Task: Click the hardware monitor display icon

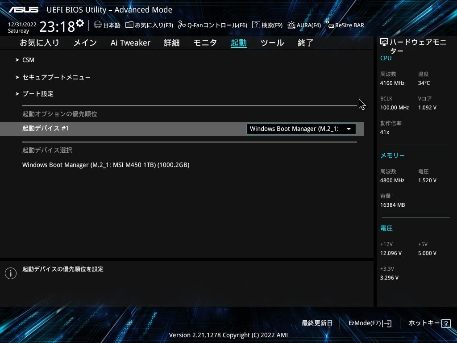Action: coord(384,42)
